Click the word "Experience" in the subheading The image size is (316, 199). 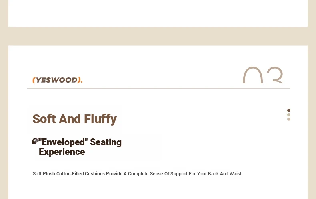click(62, 152)
